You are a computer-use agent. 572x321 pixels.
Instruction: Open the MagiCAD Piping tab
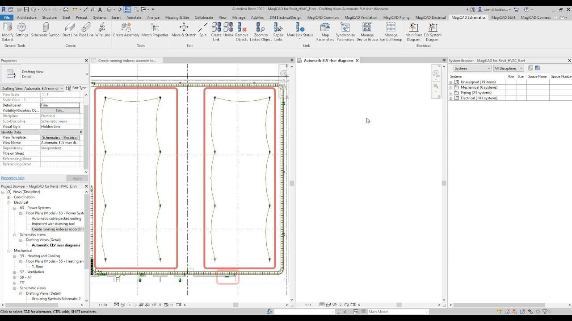[396, 17]
